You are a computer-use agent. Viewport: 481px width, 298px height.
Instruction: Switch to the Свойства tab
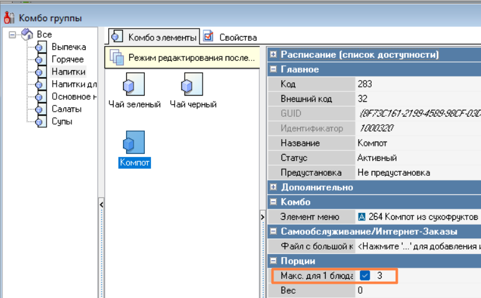229,37
